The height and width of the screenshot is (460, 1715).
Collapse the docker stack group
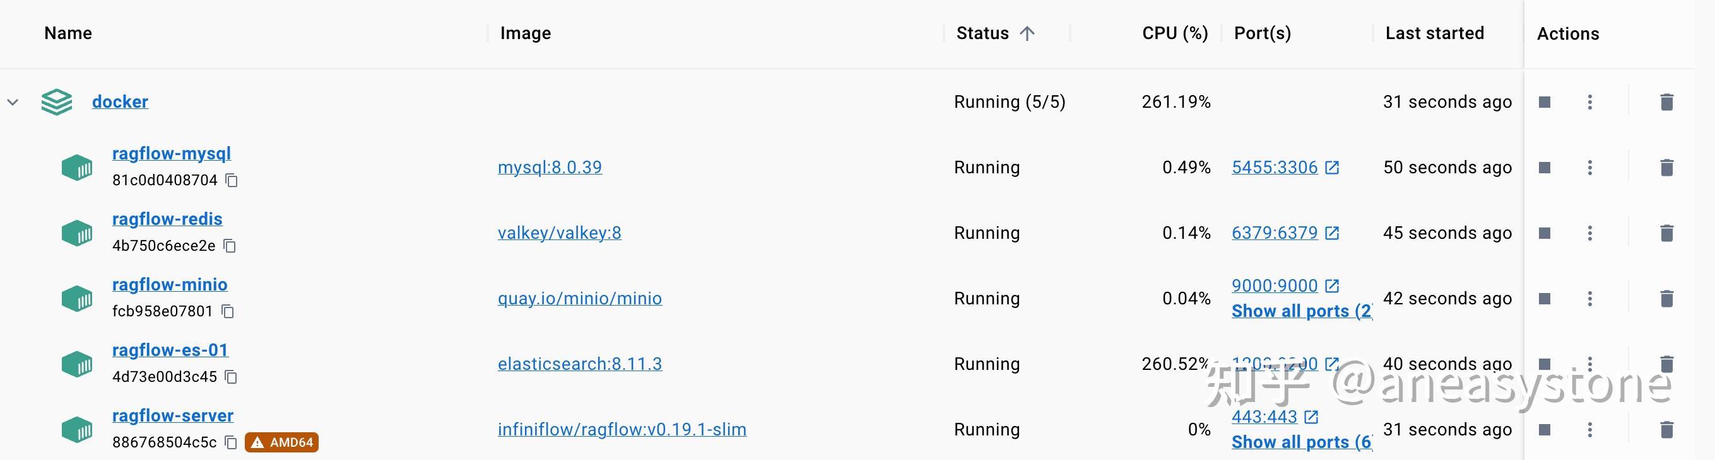tap(13, 102)
